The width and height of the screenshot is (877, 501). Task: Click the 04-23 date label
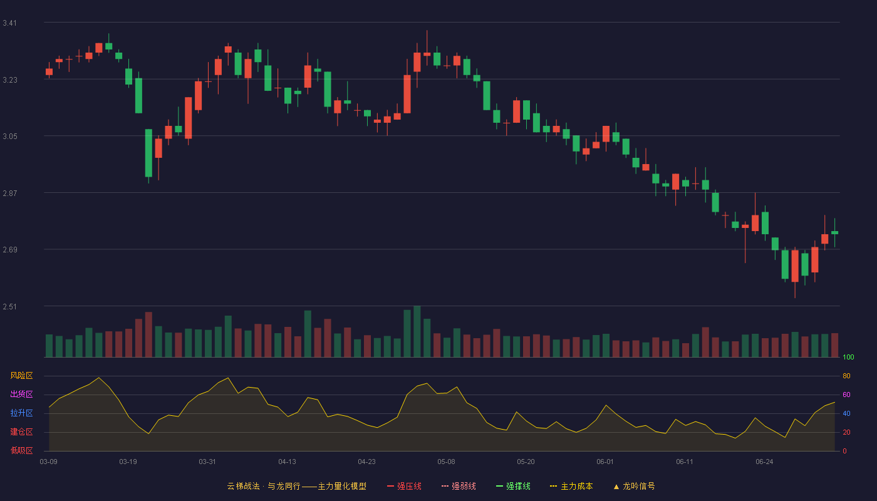[367, 462]
